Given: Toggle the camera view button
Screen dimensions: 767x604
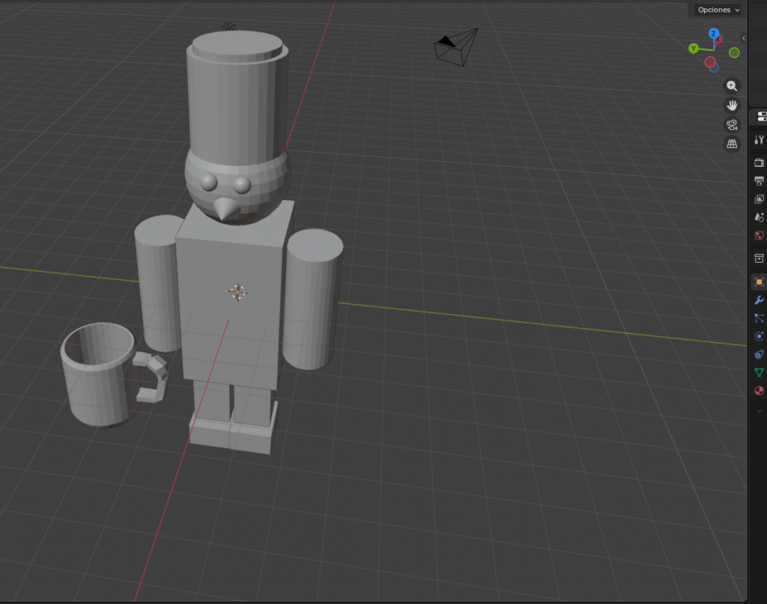Looking at the screenshot, I should click(x=732, y=125).
